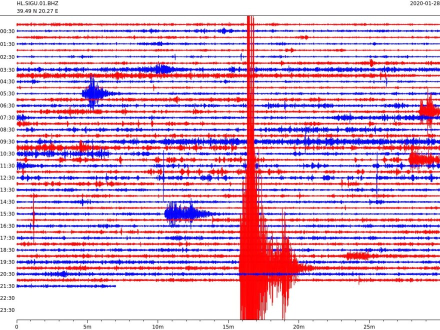Select the 10m x-axis tick label
The width and height of the screenshot is (440, 330).
[x=158, y=326]
